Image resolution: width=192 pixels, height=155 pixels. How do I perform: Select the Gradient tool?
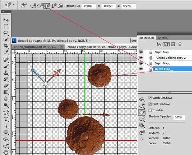(6, 92)
